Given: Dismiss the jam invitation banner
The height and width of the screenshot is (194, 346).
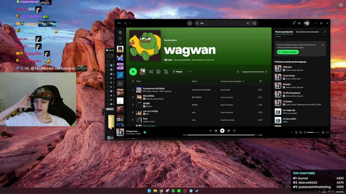Looking at the screenshot, I should coord(322,45).
